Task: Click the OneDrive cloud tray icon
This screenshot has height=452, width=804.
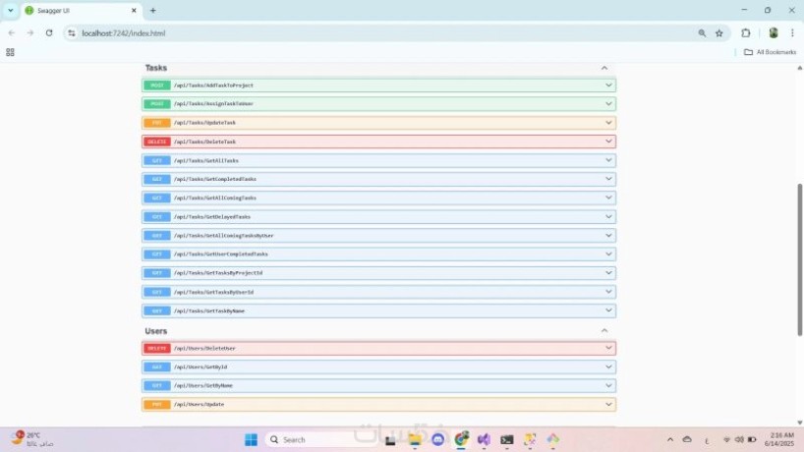Action: pos(687,439)
